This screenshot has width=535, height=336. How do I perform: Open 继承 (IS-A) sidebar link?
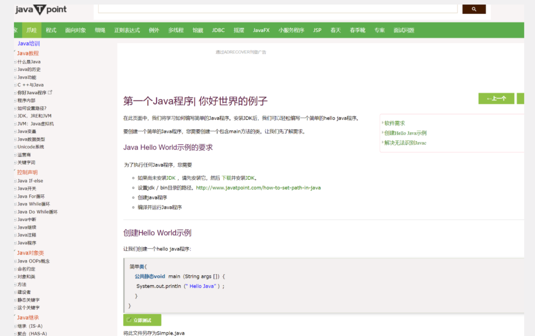[30, 326]
